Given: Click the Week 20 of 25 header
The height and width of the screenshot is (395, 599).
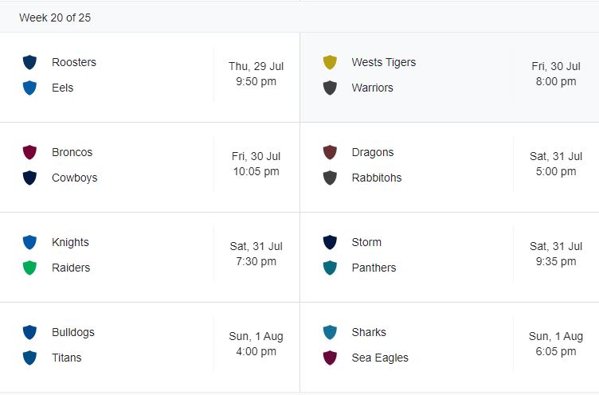Looking at the screenshot, I should click(55, 18).
